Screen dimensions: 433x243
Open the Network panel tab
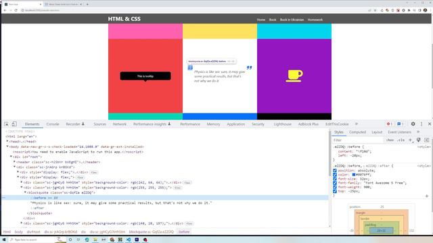coord(120,124)
